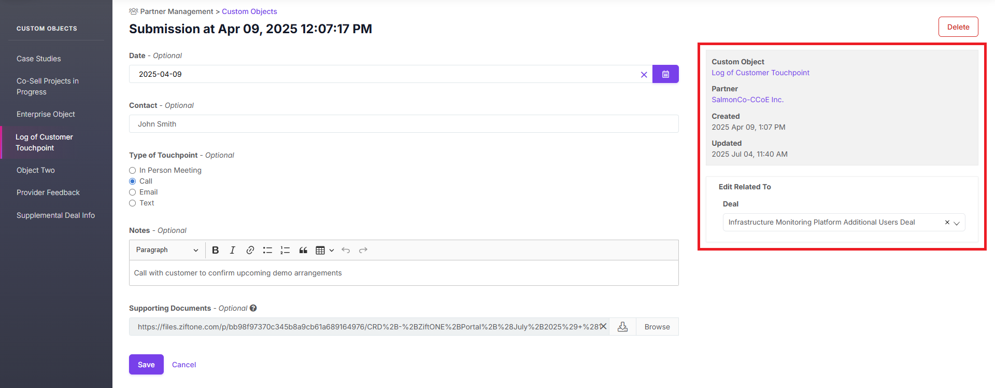Browse for a supporting document
Screen dimensions: 995x388
click(x=657, y=327)
